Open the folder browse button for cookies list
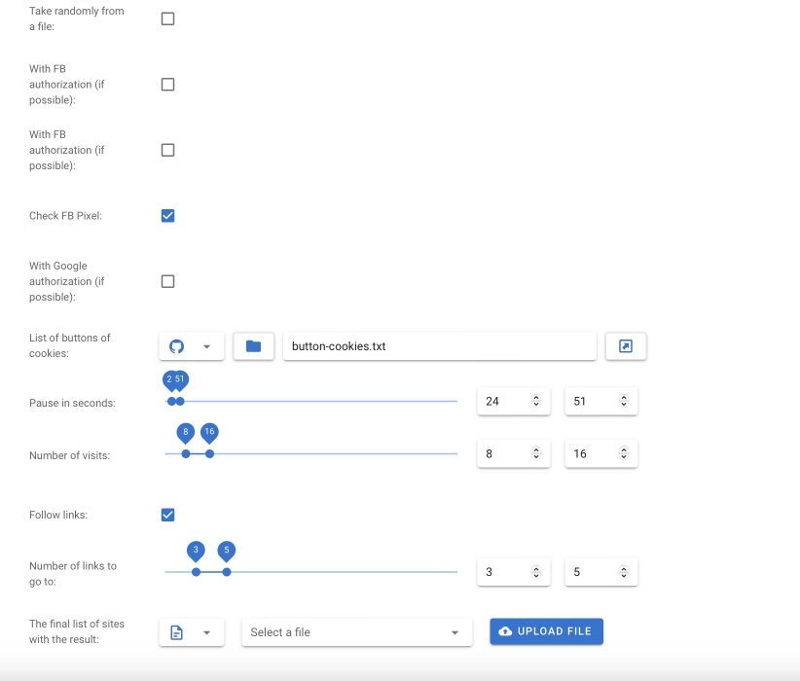The height and width of the screenshot is (681, 800). coord(254,346)
